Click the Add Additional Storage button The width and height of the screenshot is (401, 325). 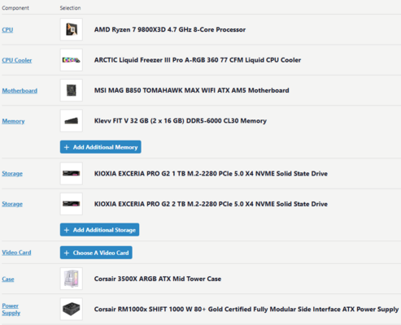pos(99,230)
